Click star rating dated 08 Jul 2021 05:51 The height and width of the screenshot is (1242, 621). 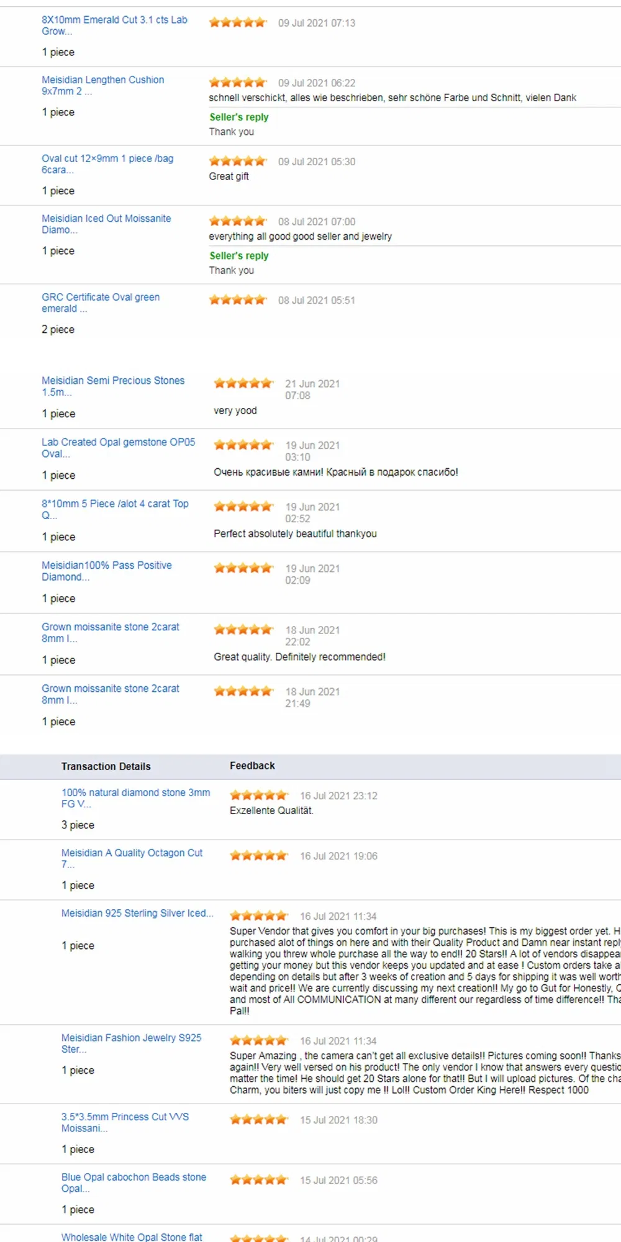(238, 301)
